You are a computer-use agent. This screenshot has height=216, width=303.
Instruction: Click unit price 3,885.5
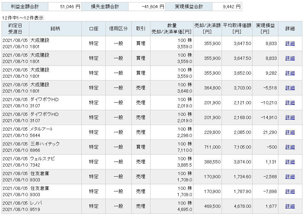point(185,165)
